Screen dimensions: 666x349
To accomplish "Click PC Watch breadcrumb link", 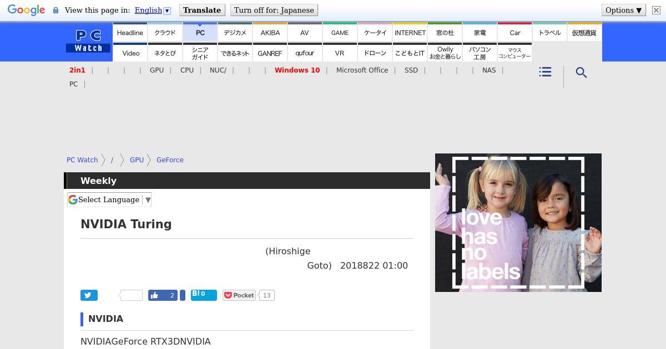I will pos(82,160).
